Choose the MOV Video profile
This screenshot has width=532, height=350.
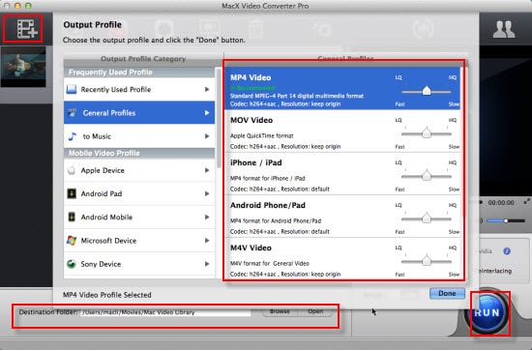(x=342, y=131)
